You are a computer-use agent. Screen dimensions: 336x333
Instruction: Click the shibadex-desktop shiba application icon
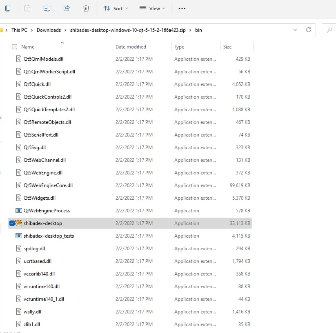(x=18, y=223)
